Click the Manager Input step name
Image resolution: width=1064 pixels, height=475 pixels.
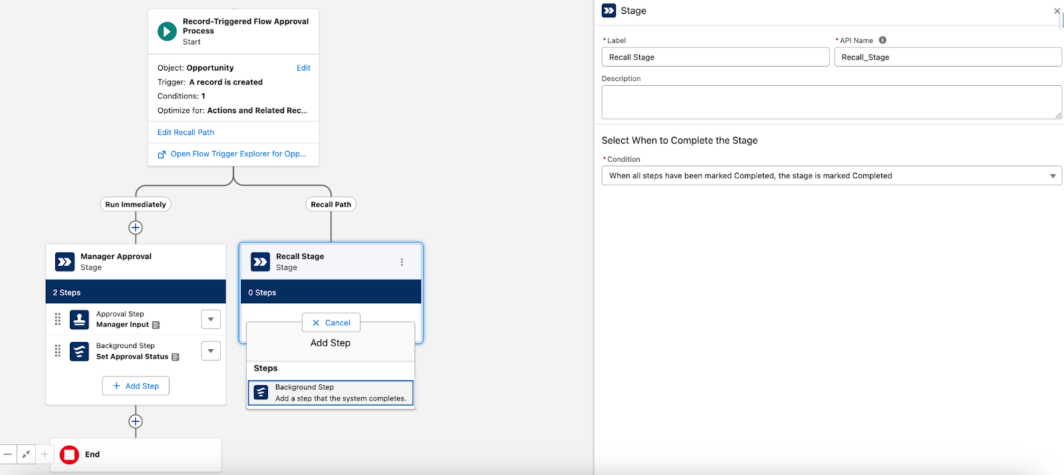pyautogui.click(x=122, y=325)
